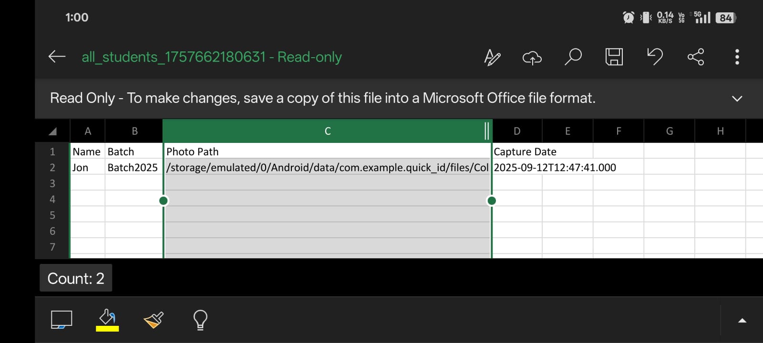
Task: Tap the back arrow icon
Action: point(57,57)
